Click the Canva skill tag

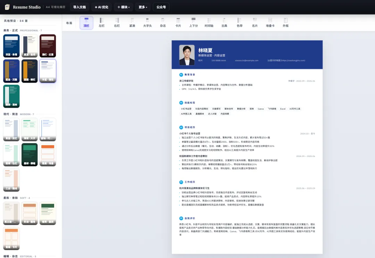click(261, 109)
